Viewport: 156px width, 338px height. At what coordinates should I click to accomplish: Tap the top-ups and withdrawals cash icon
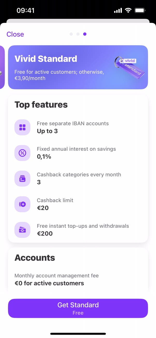pos(23,230)
